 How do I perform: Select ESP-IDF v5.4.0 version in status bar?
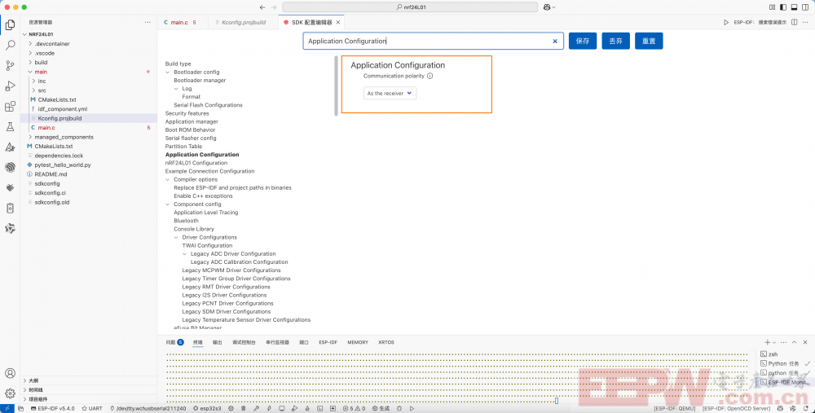53,409
